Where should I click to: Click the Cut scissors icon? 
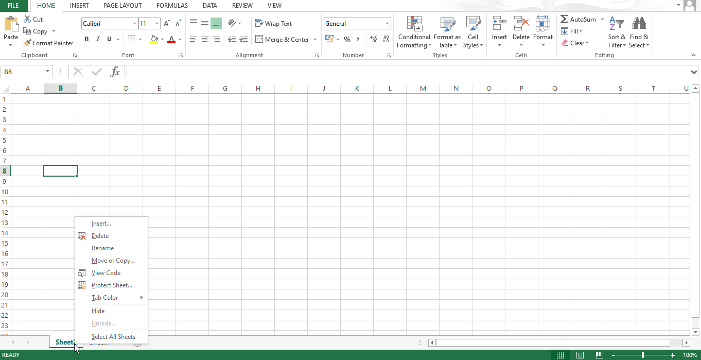(x=27, y=19)
